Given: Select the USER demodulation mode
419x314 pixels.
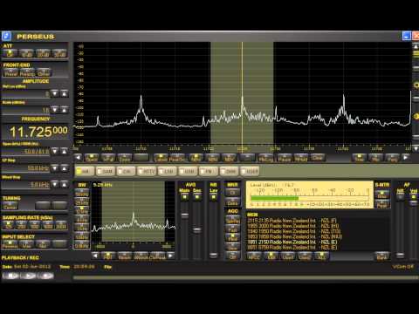Looking at the screenshot, I should 250,171.
